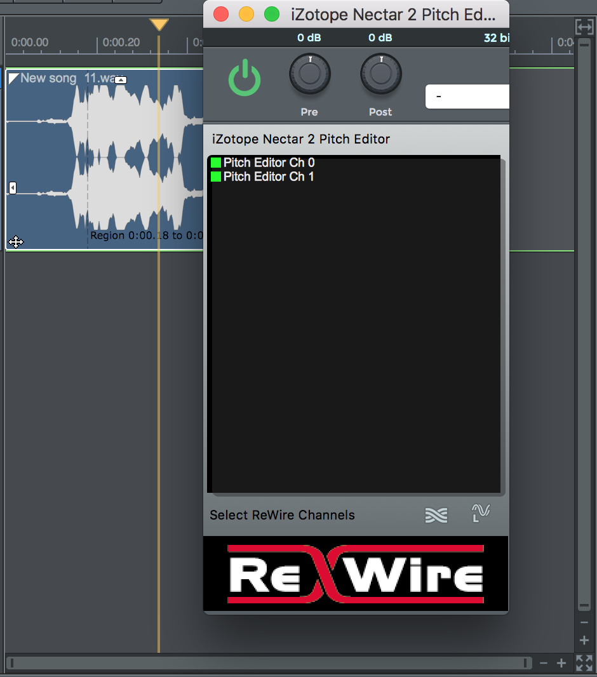Click the left-arrow handle on the clip edge
597x677 pixels.
[x=13, y=188]
